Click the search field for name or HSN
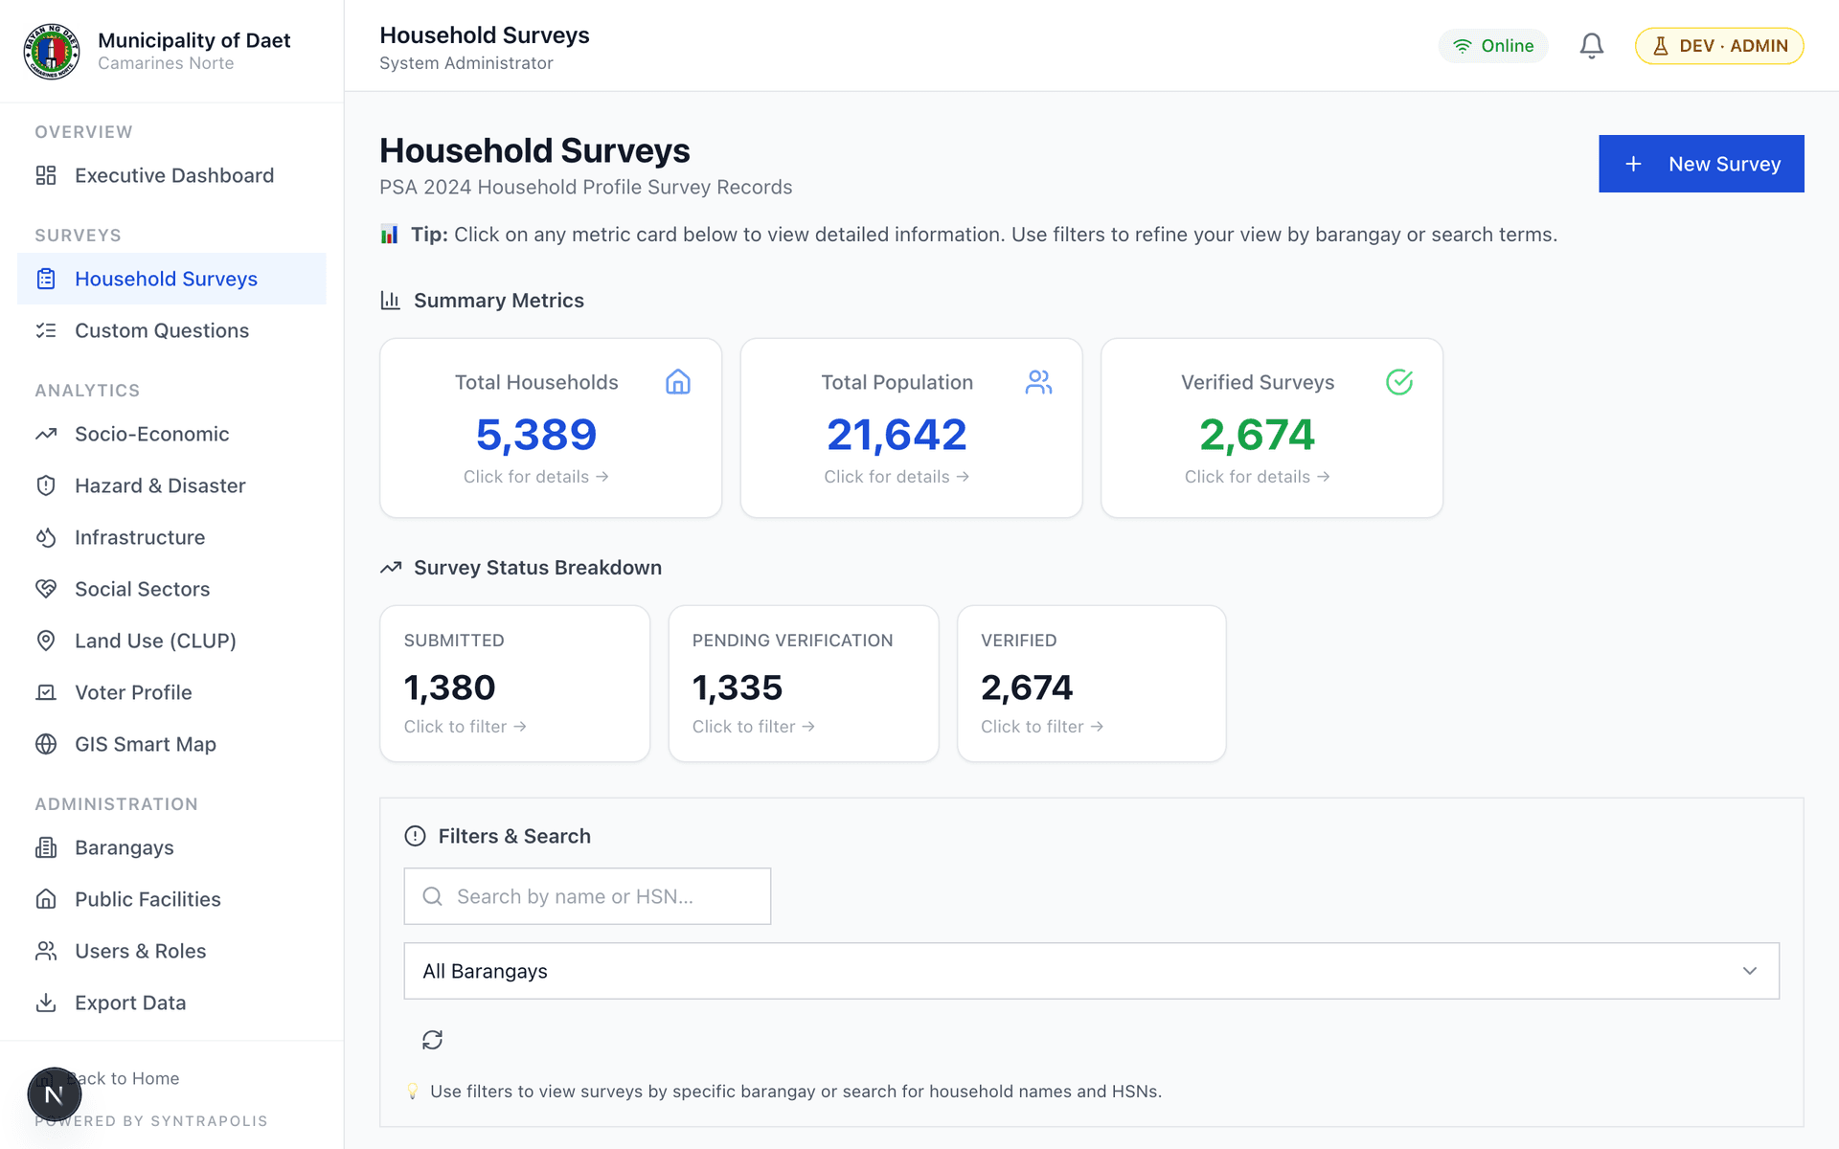The width and height of the screenshot is (1839, 1149). point(587,896)
